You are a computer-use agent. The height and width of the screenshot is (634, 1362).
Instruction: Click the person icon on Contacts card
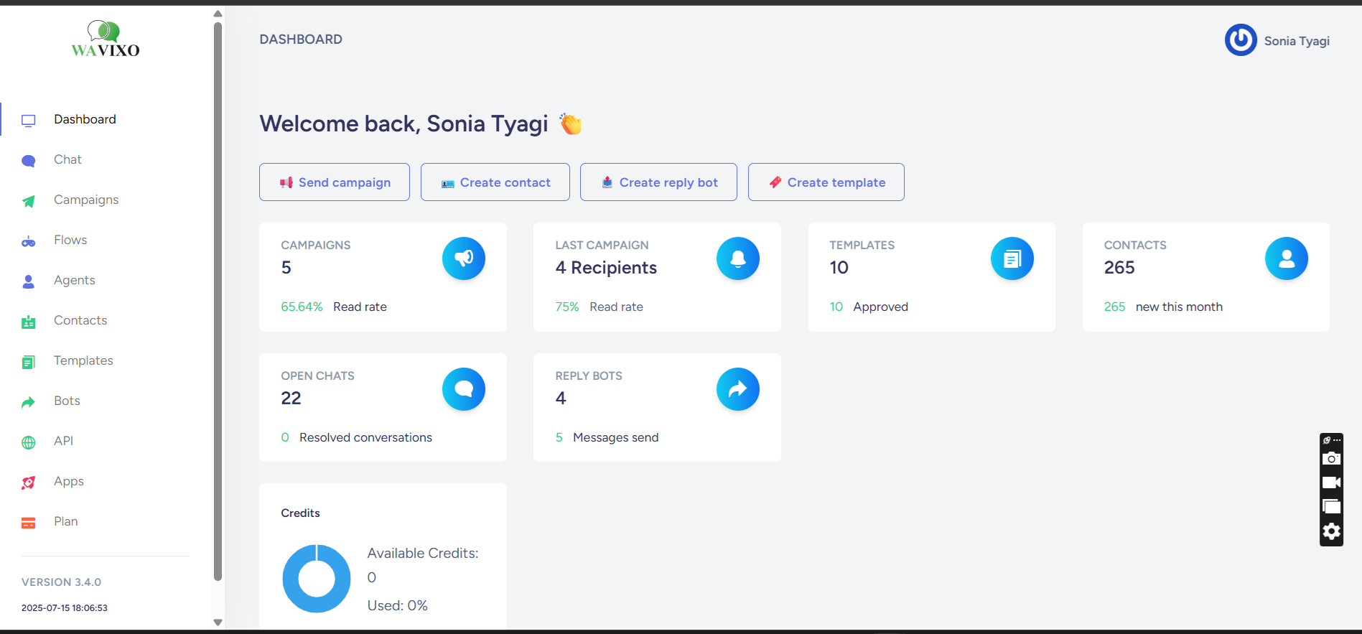coord(1287,258)
